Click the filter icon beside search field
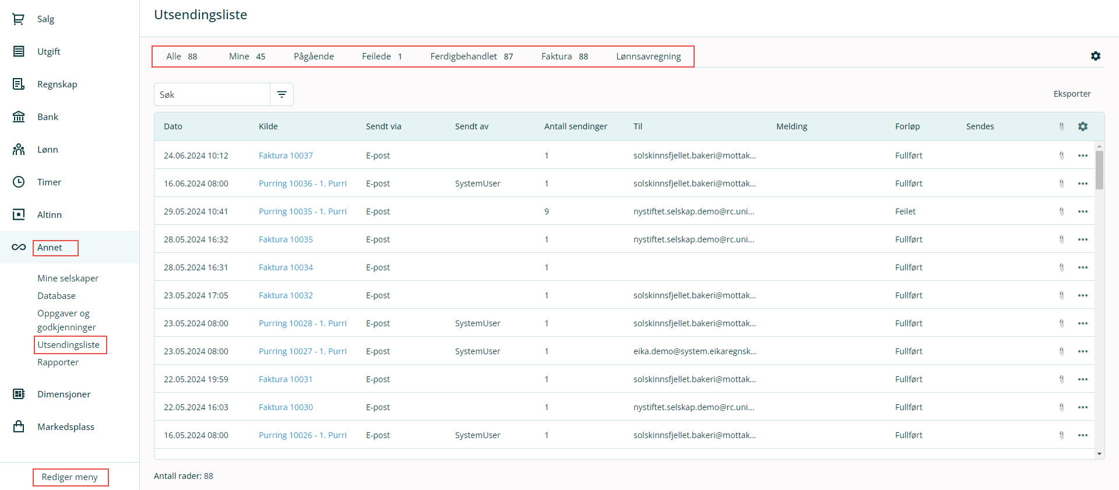1119x490 pixels. click(x=281, y=94)
